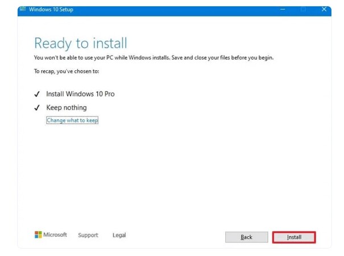Click the 'You won't be able to use your PC' sentence
Image resolution: width=344 pixels, height=256 pixels.
pyautogui.click(x=154, y=57)
